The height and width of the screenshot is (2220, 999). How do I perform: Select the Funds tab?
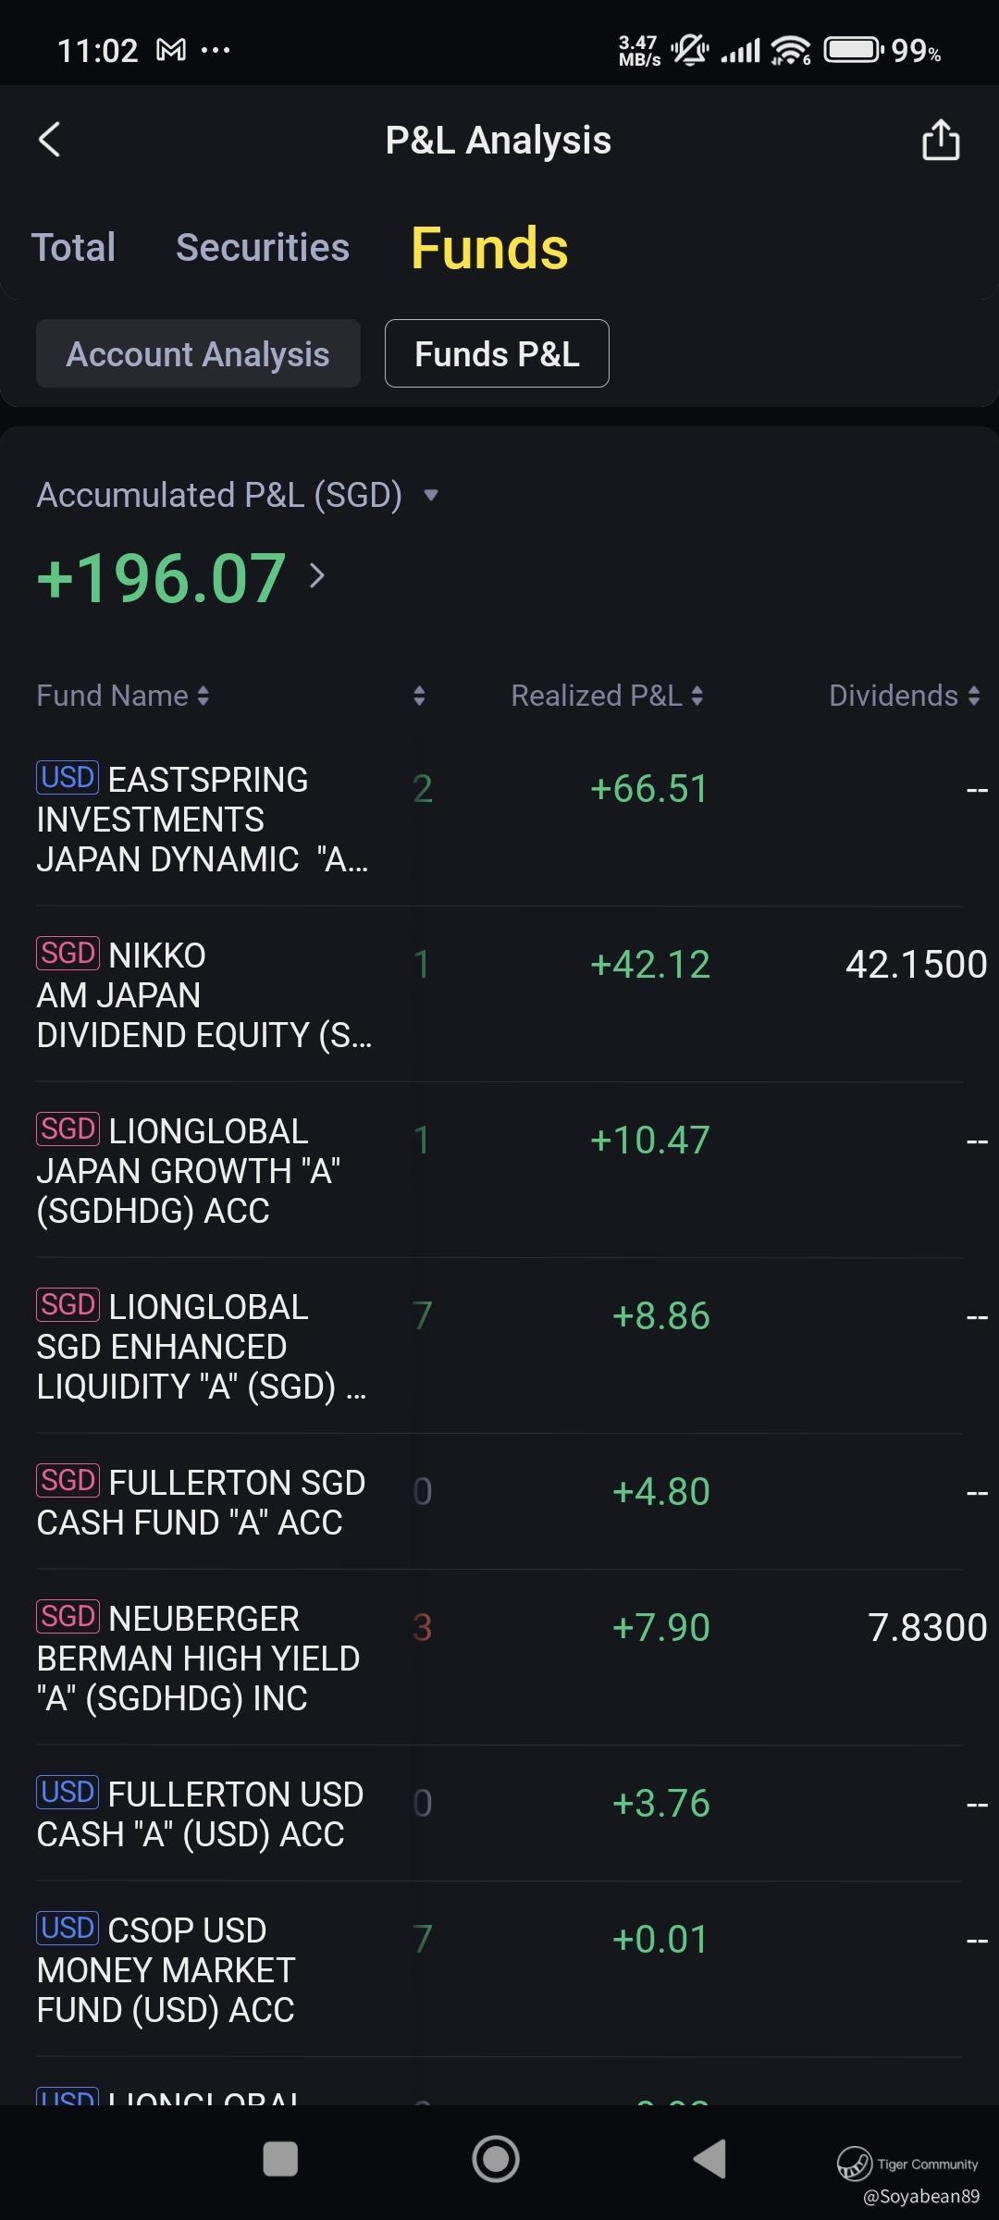click(x=489, y=248)
